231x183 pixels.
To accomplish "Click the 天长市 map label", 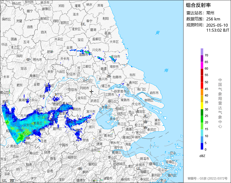I will pyautogui.click(x=65, y=59).
